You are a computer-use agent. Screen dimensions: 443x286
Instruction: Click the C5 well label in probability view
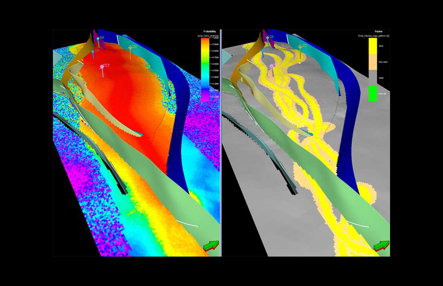(x=81, y=47)
